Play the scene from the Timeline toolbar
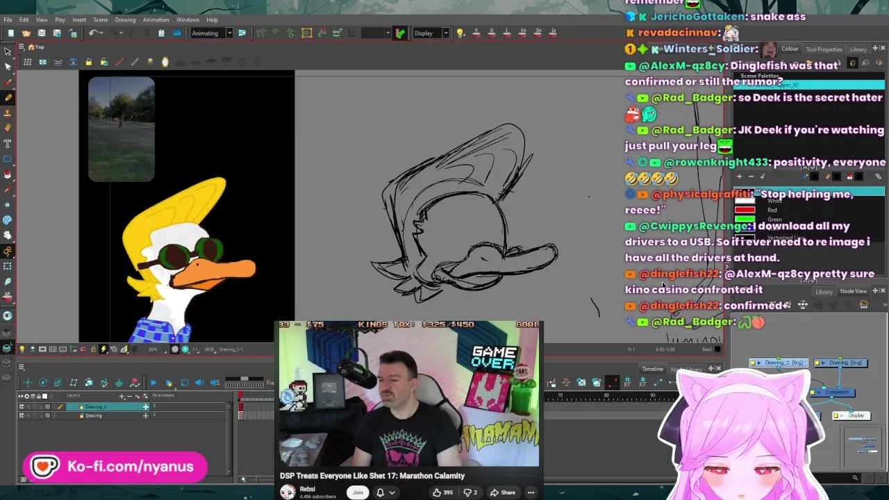 (153, 383)
